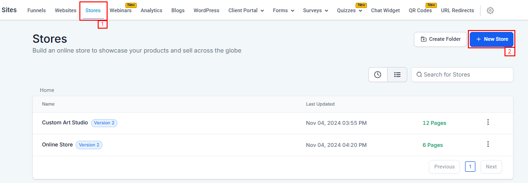
Task: Click the Previous page button
Action: coord(444,167)
